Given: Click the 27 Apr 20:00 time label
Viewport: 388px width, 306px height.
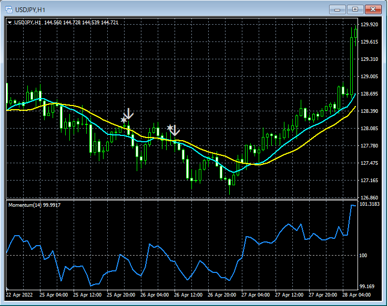Looking at the screenshot, I should click(x=323, y=295).
